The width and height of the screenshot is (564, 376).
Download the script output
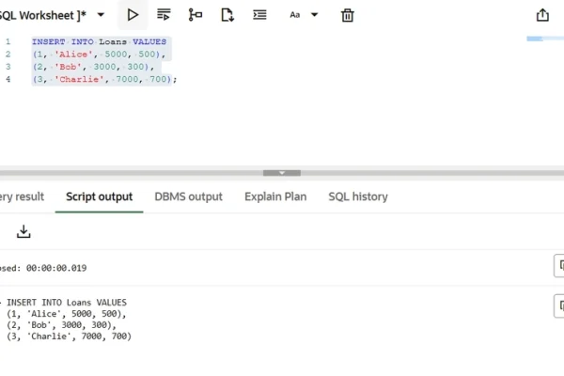23,231
